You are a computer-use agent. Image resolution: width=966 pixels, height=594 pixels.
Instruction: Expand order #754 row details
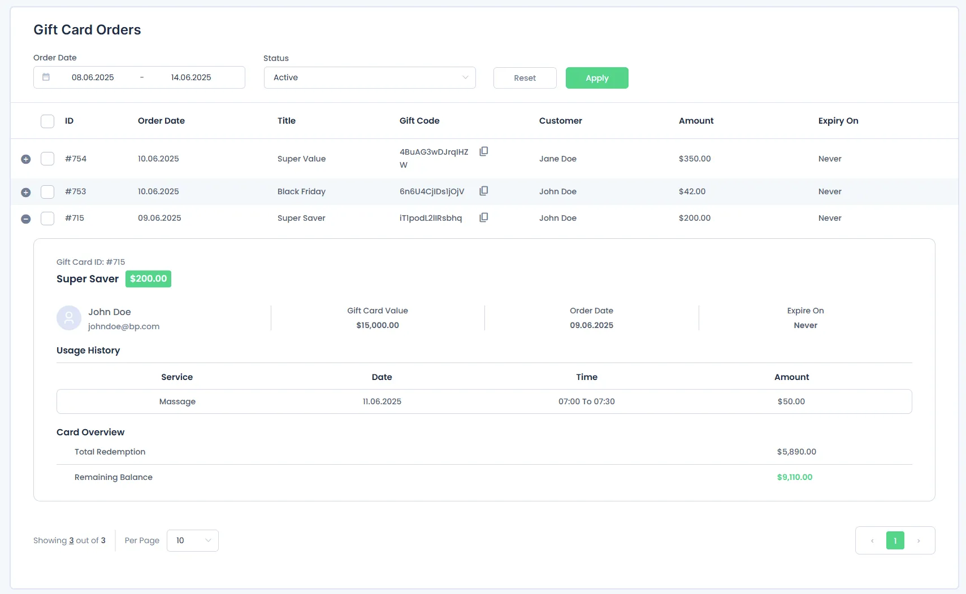click(x=25, y=159)
